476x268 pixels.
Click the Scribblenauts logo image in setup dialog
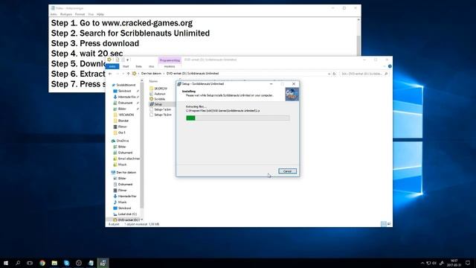click(292, 95)
